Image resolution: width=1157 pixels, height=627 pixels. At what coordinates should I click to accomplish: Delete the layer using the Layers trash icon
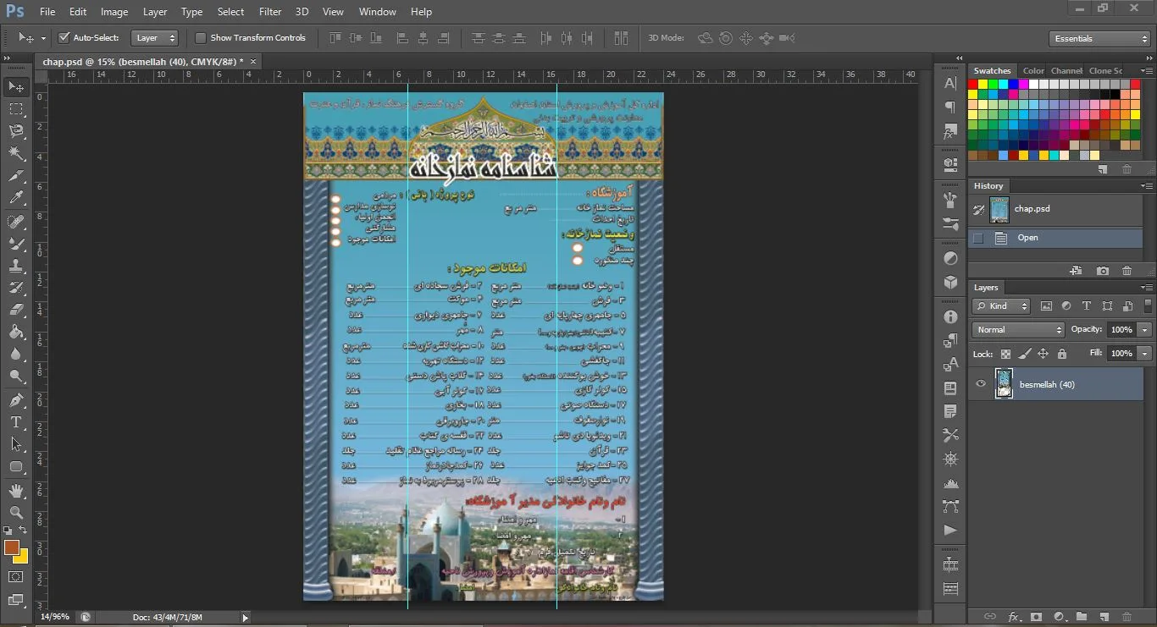1127,617
